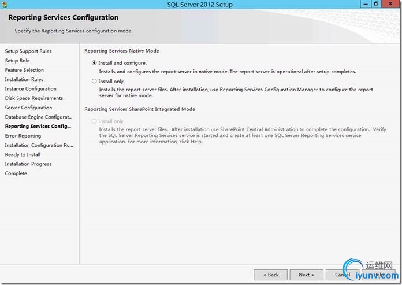Click the Reporting Services SharePoint Integrated Mode heading
This screenshot has height=285, width=402.
140,109
